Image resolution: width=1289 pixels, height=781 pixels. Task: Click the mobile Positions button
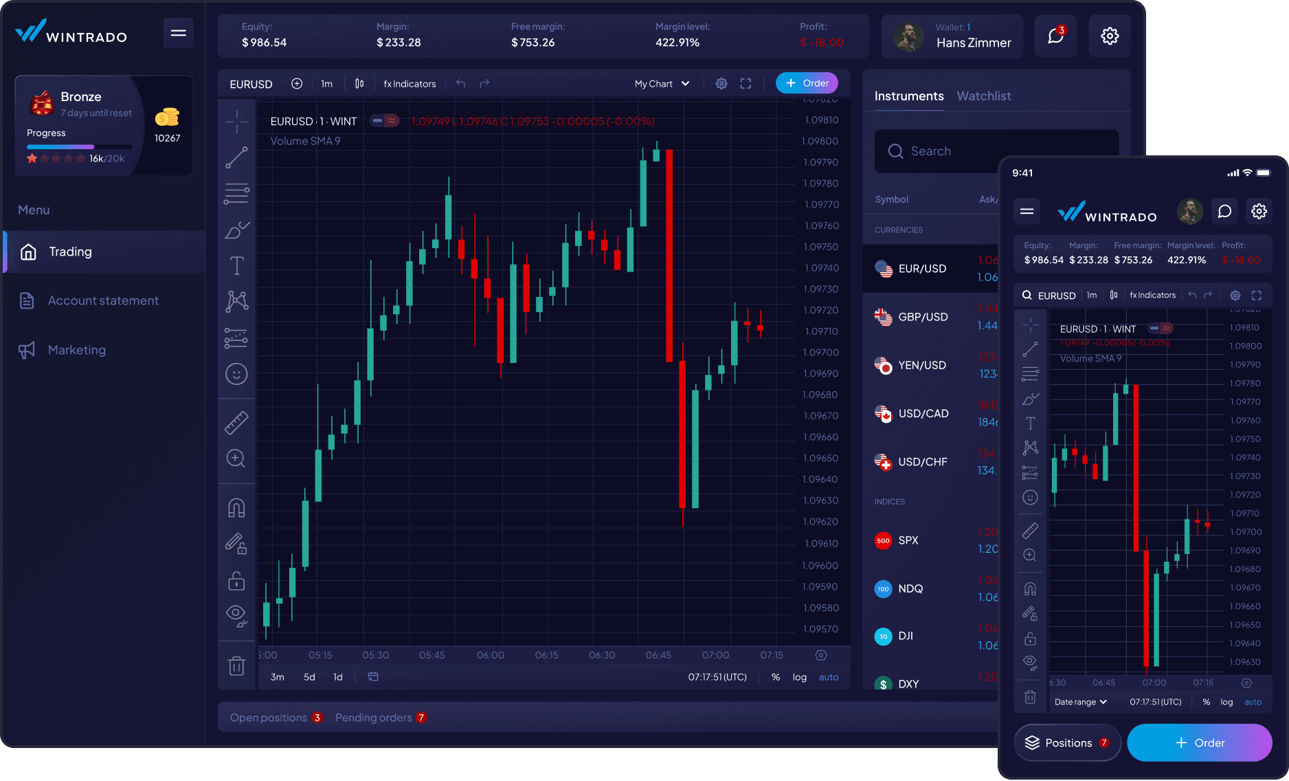click(x=1068, y=743)
